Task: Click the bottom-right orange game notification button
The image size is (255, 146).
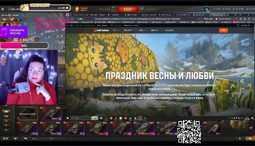Action: pos(250,139)
